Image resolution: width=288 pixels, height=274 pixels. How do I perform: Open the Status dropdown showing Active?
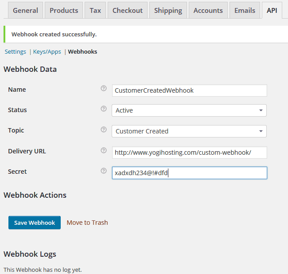click(189, 110)
